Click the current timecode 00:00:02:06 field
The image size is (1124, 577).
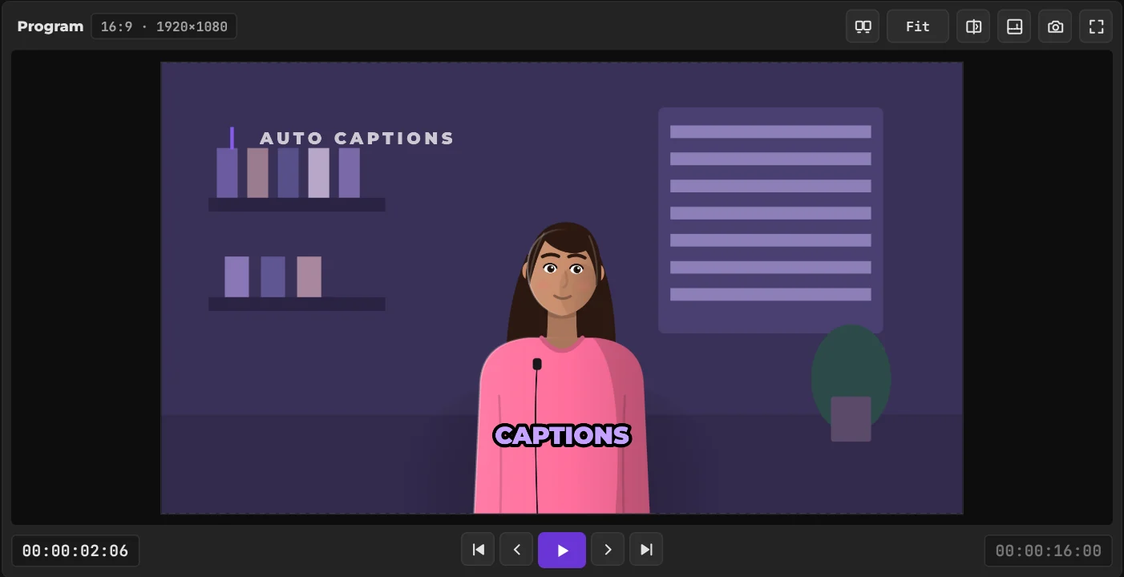tap(75, 551)
